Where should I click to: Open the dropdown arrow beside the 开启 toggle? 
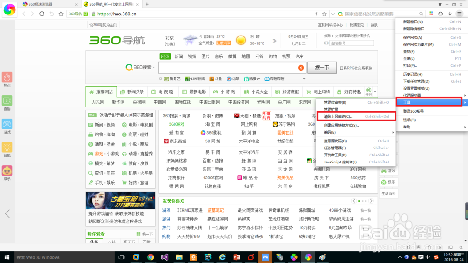pyautogui.click(x=375, y=92)
